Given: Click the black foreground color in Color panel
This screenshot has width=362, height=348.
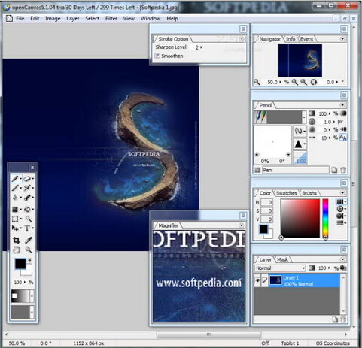Looking at the screenshot, I should pyautogui.click(x=263, y=229).
